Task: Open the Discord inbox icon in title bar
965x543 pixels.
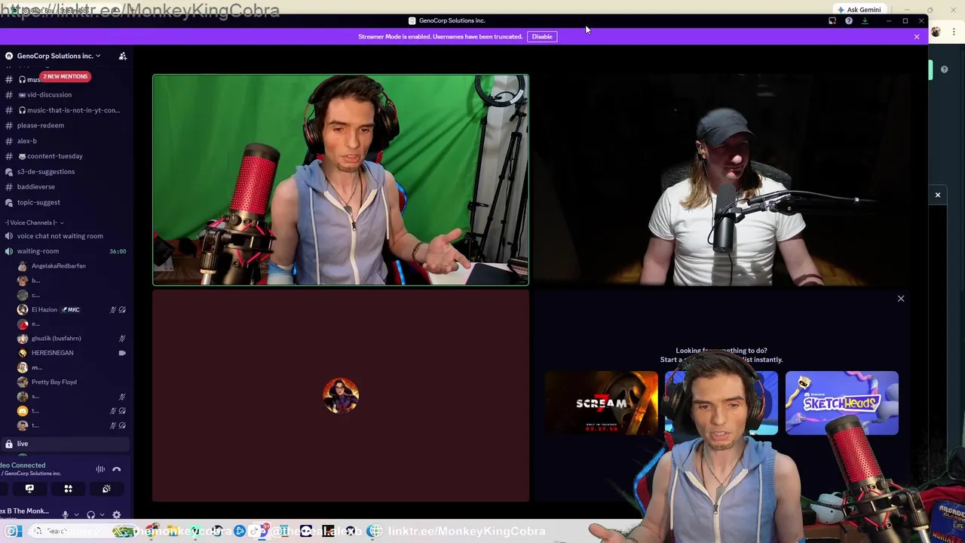Action: click(832, 20)
